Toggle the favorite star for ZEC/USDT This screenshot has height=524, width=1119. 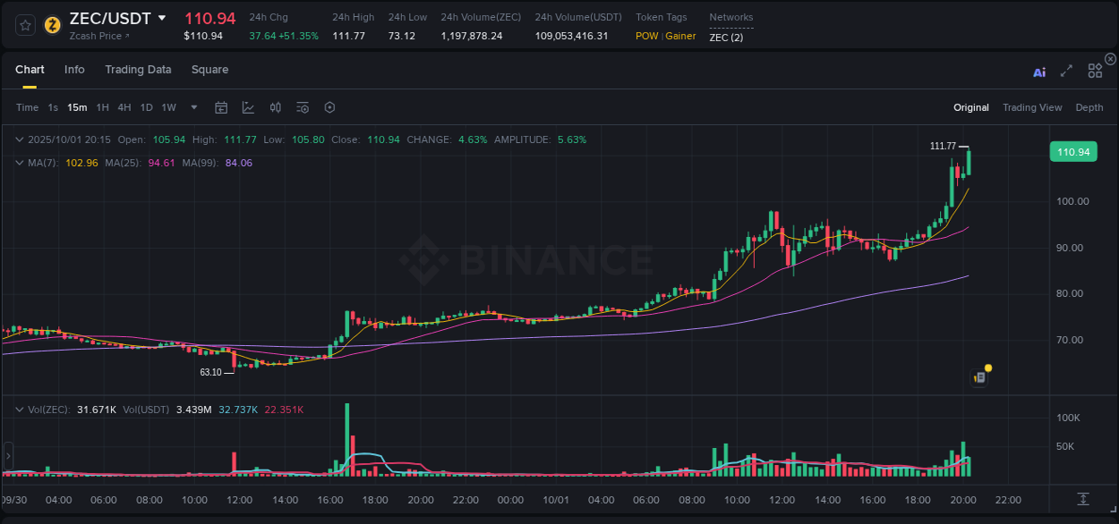[24, 24]
